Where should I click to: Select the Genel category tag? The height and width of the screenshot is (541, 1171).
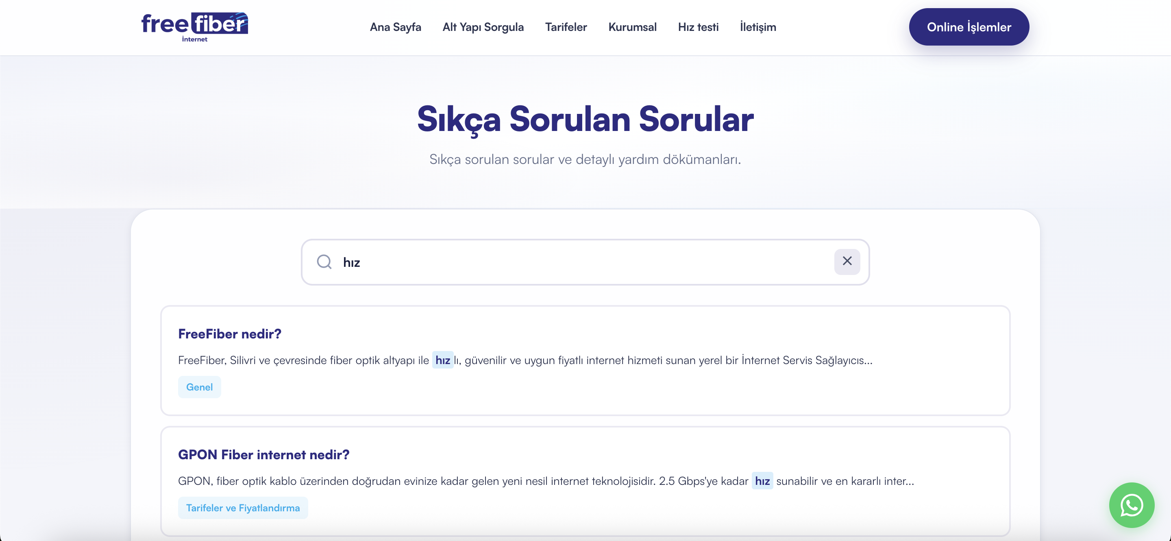pos(199,387)
